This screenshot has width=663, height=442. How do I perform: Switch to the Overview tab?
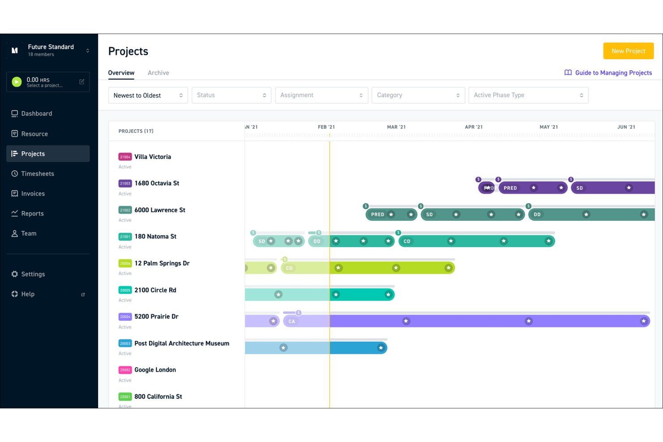tap(121, 73)
